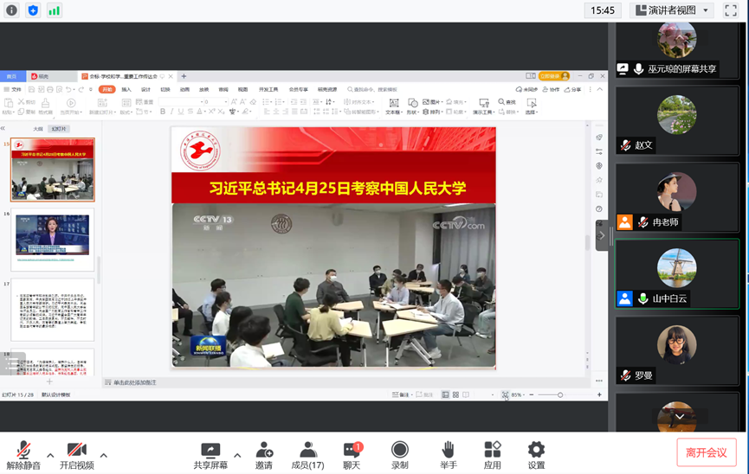This screenshot has height=474, width=749.
Task: Click the 分享 share button in WPS
Action: (x=572, y=89)
